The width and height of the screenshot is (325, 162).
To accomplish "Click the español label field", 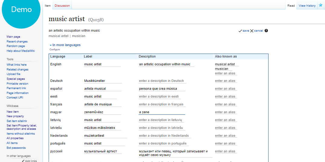I will pos(103,89).
